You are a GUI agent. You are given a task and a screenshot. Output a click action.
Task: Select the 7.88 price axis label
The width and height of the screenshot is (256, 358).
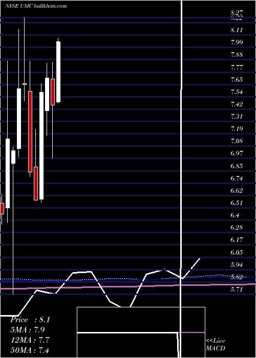coord(237,55)
